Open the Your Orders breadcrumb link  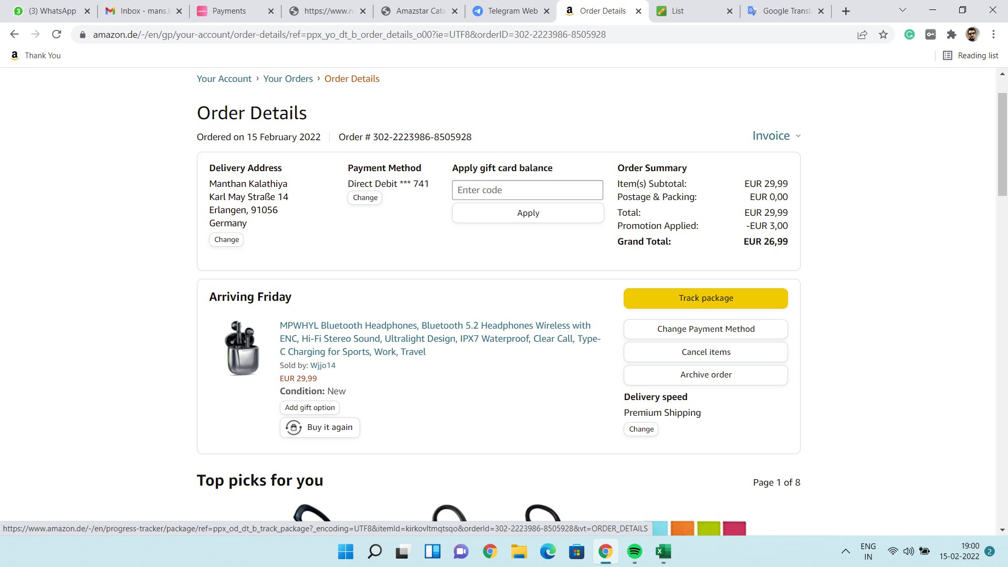tap(288, 79)
